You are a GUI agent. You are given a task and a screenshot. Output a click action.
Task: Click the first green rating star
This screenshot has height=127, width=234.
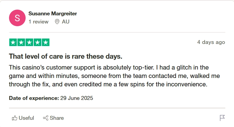13,42
